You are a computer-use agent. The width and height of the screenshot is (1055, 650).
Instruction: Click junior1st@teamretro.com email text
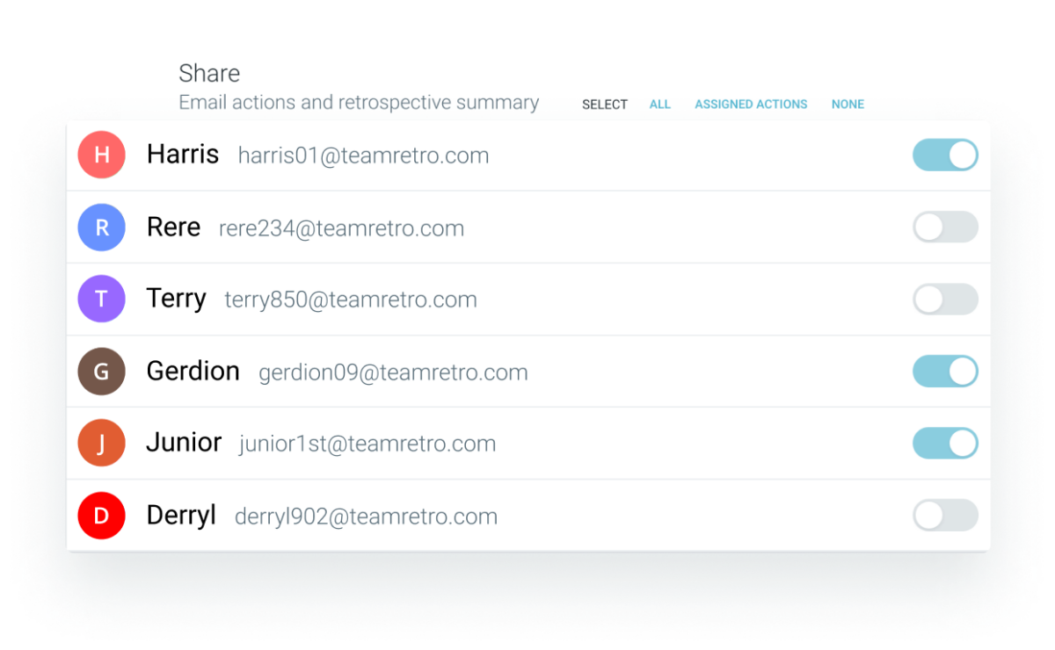pos(367,444)
